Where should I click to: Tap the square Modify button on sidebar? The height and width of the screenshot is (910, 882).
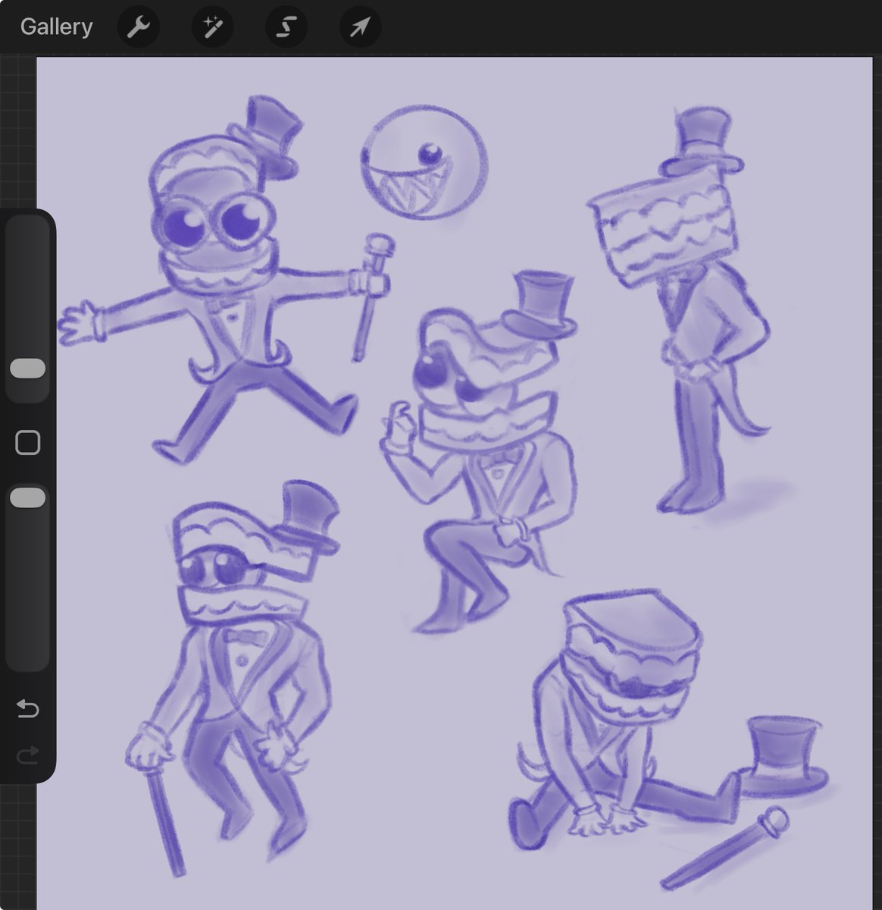coord(28,442)
